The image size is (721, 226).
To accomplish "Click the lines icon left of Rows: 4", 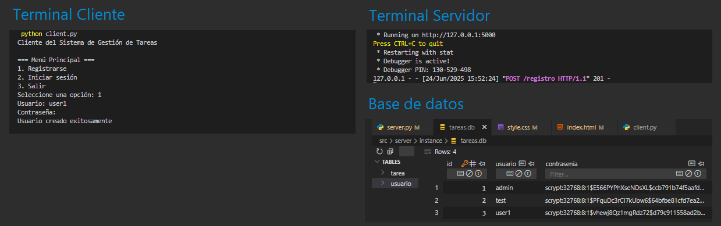I will (x=427, y=152).
